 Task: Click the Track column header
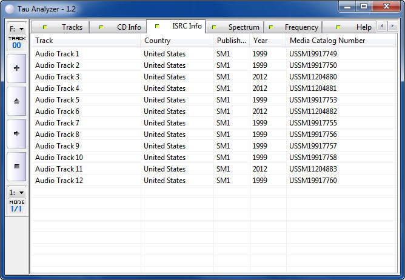pyautogui.click(x=85, y=41)
